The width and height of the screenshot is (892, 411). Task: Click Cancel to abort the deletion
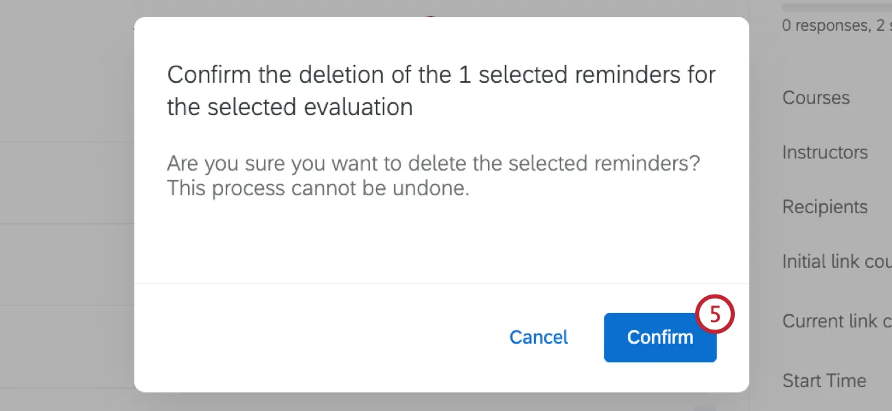[538, 337]
